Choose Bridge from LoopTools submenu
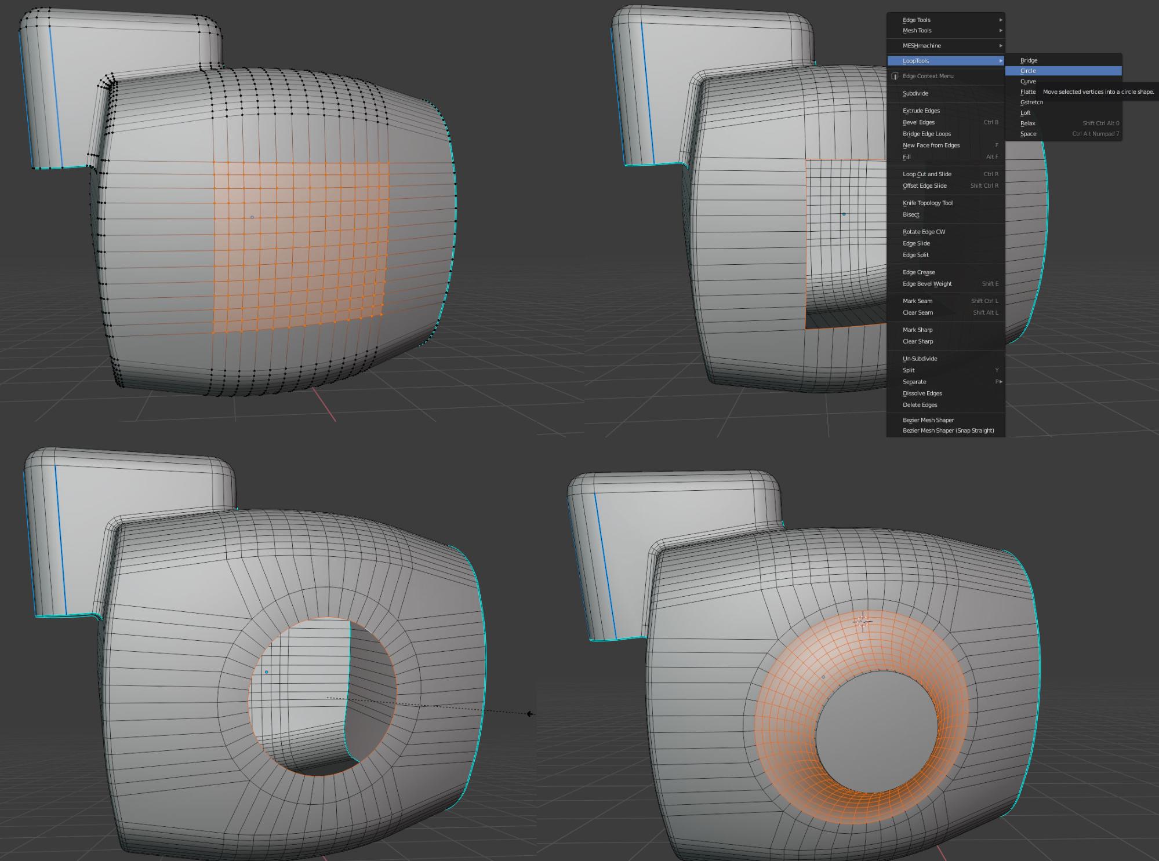The height and width of the screenshot is (861, 1159). [x=1029, y=60]
